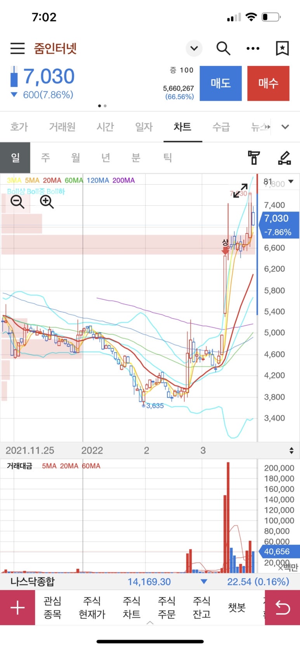
Task: Open 주식현재가 menu
Action: [x=92, y=607]
